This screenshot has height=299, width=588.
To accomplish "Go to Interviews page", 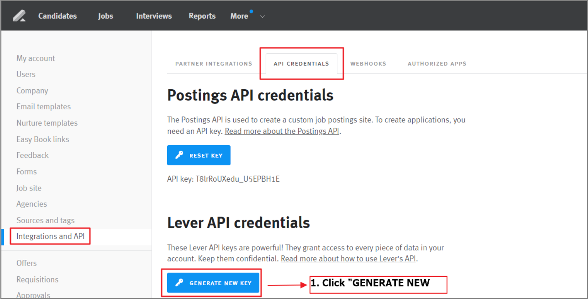I will [x=154, y=16].
